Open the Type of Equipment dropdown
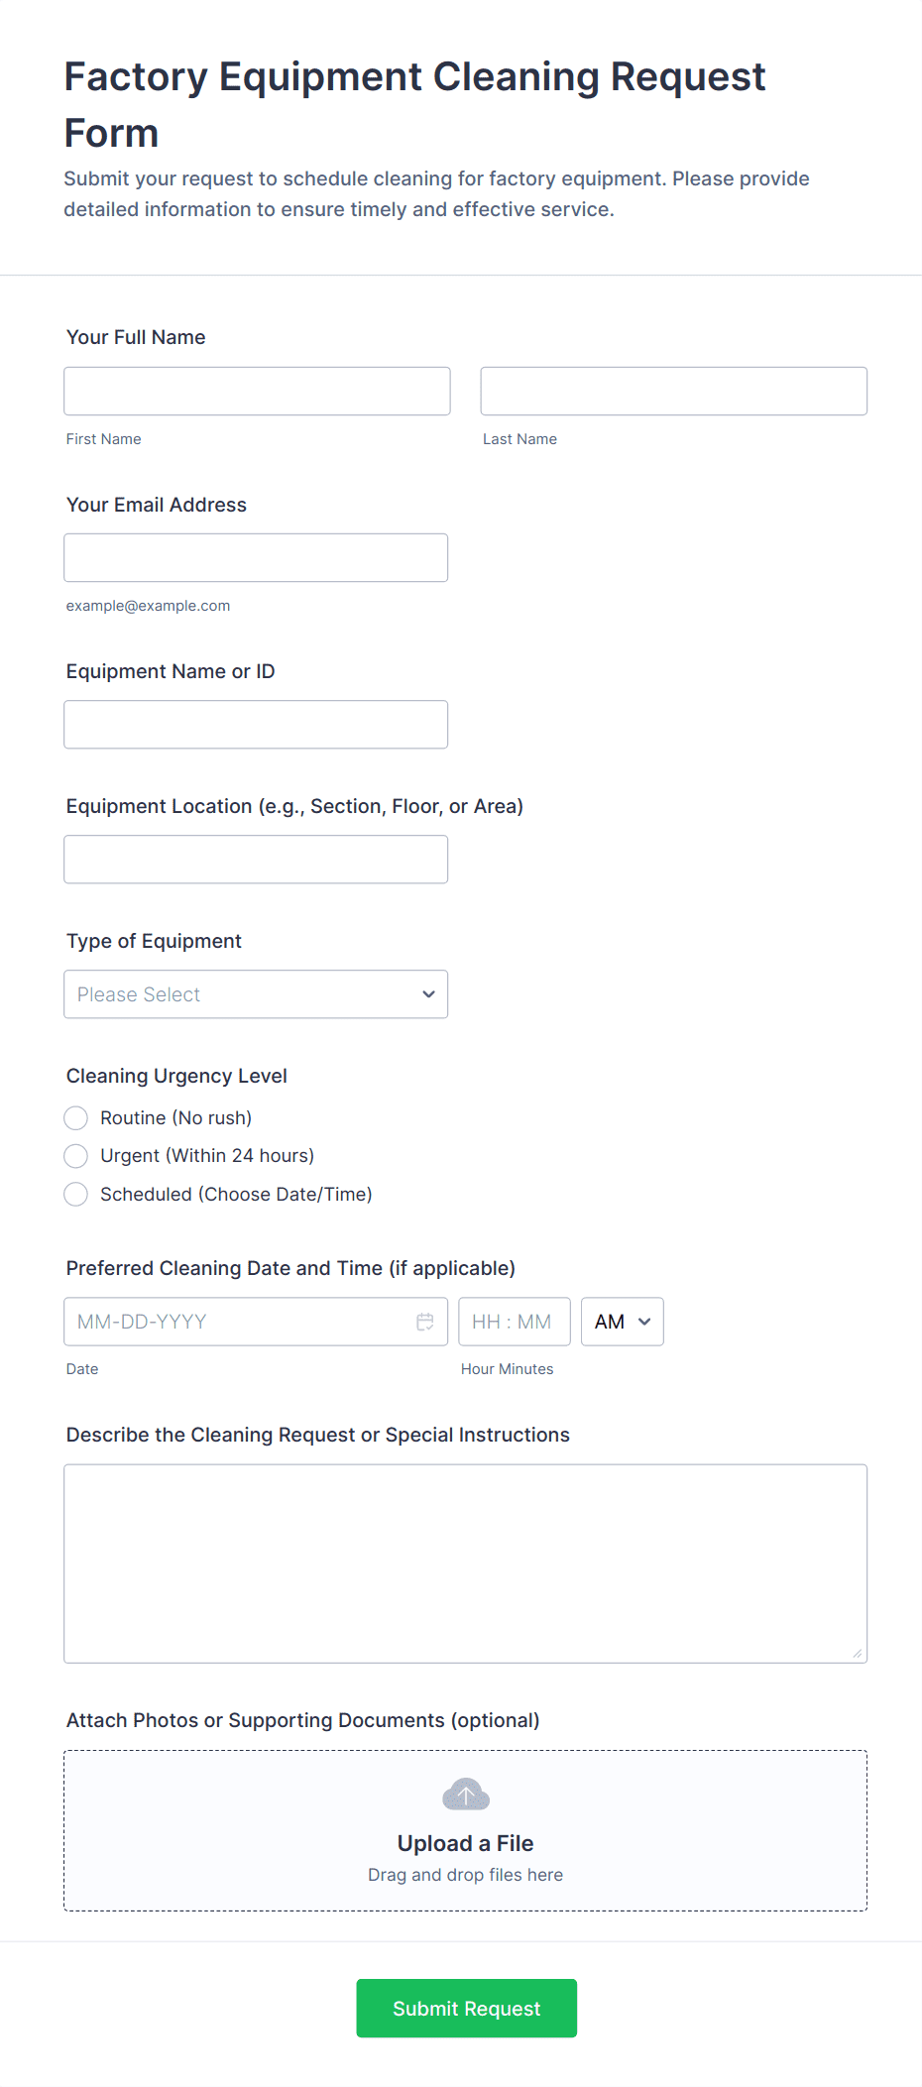The height and width of the screenshot is (2087, 922). point(256,994)
